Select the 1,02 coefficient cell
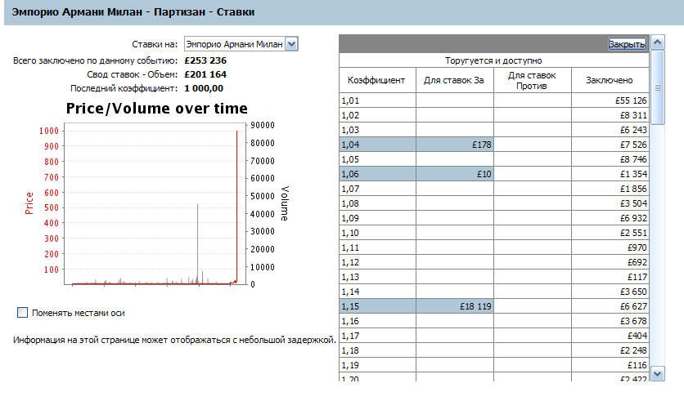The width and height of the screenshot is (684, 401). (x=377, y=115)
